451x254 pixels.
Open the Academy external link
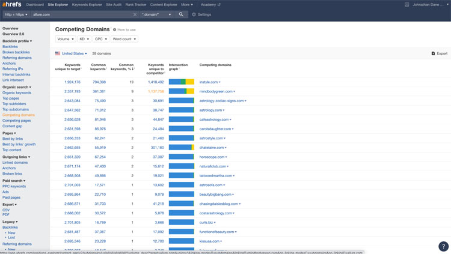[x=210, y=5]
